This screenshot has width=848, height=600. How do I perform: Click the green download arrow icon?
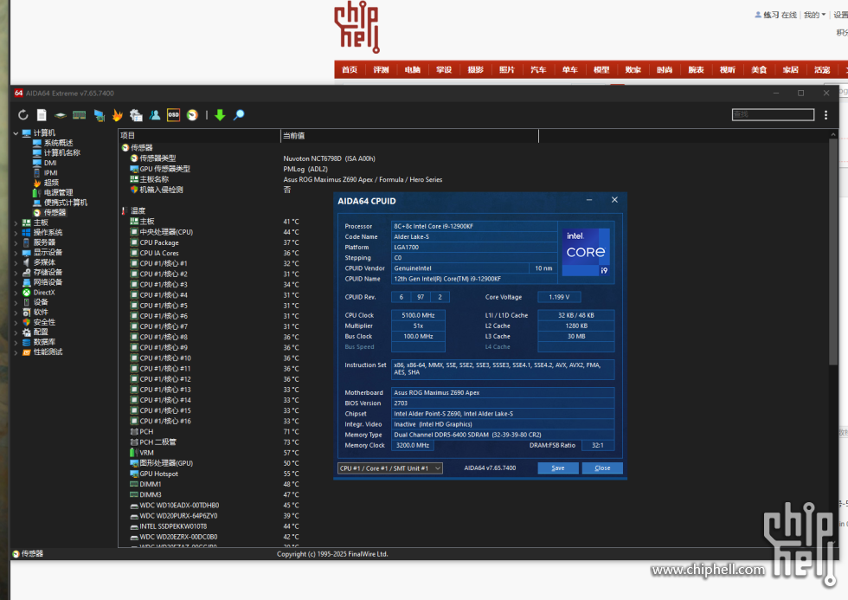coord(220,114)
